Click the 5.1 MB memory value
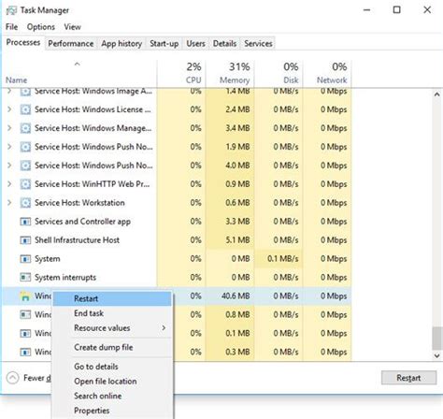443x419 pixels. (x=237, y=240)
